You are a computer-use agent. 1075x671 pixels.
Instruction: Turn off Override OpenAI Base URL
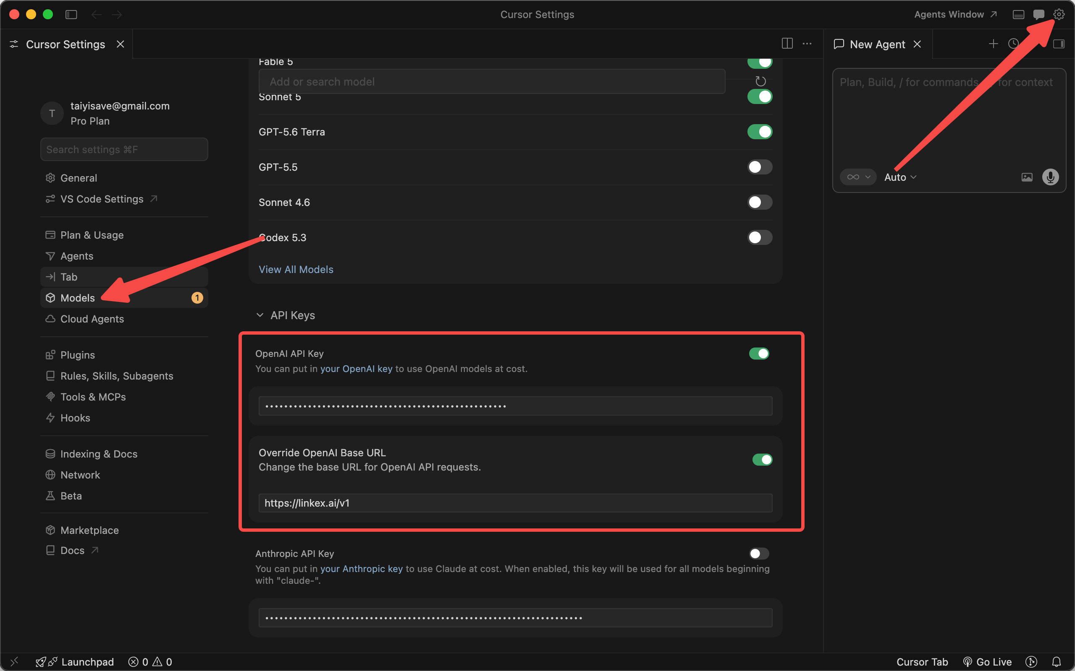[x=762, y=459]
